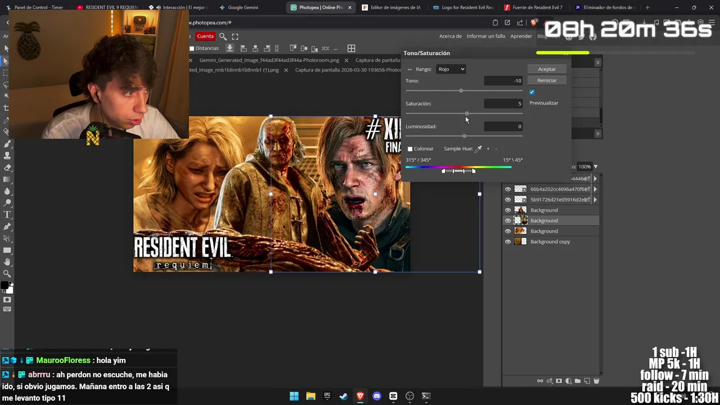Create a new folder in Layers
This screenshot has width=720, height=405.
coord(578,381)
